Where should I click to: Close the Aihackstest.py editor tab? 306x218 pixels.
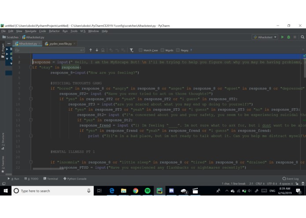40,44
